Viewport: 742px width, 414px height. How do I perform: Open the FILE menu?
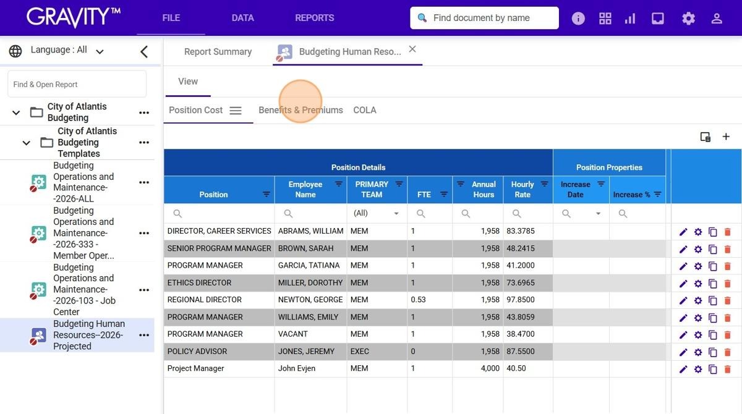[171, 18]
